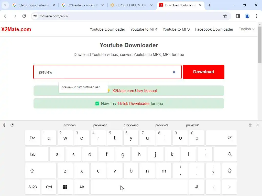Tap the Alt key
262x196 pixels.
coord(82,187)
